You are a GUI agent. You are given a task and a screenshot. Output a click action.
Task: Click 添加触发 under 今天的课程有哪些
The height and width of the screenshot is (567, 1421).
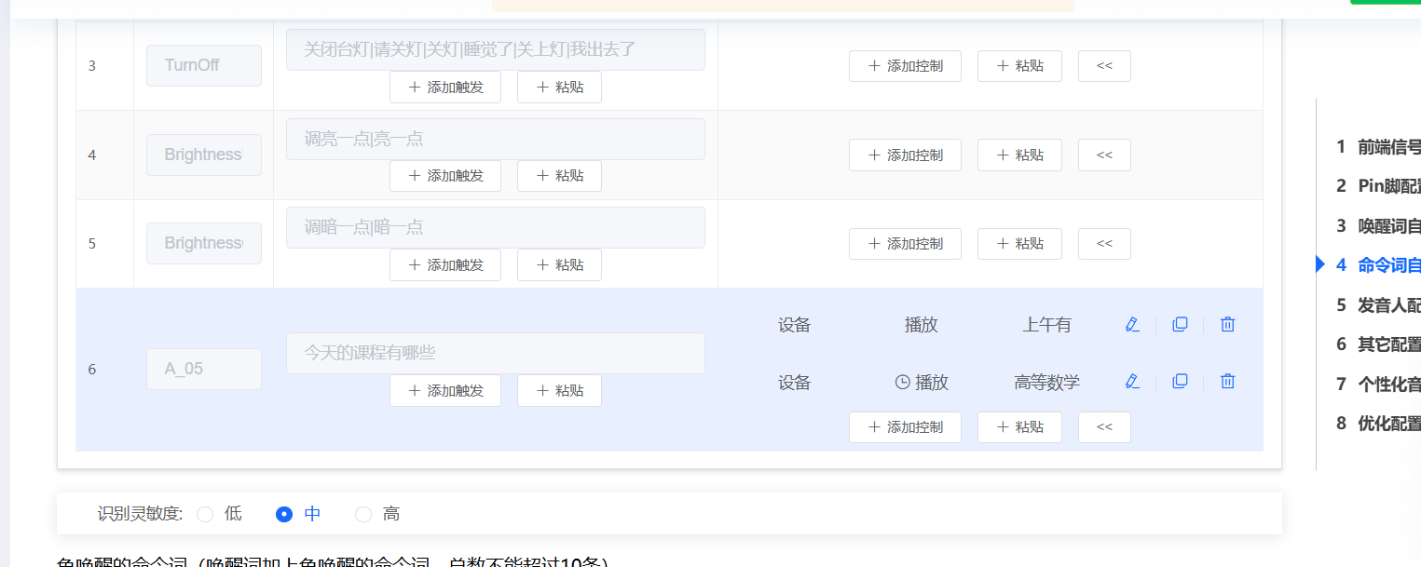(x=445, y=390)
